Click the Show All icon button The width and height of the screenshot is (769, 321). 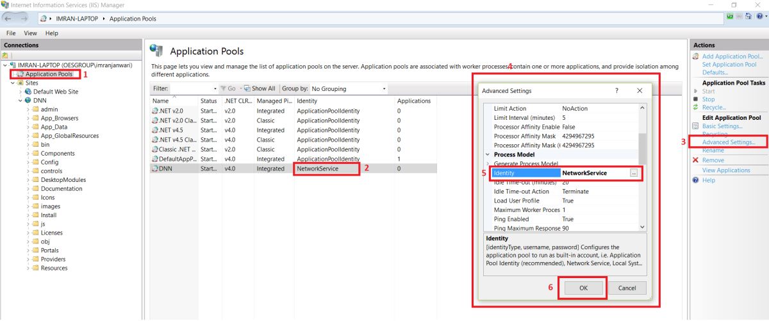point(260,88)
